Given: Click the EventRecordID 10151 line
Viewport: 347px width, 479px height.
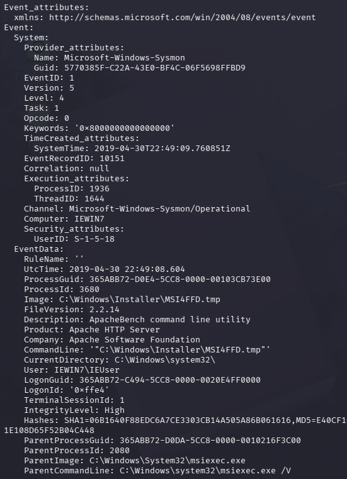Looking at the screenshot, I should coord(74,159).
